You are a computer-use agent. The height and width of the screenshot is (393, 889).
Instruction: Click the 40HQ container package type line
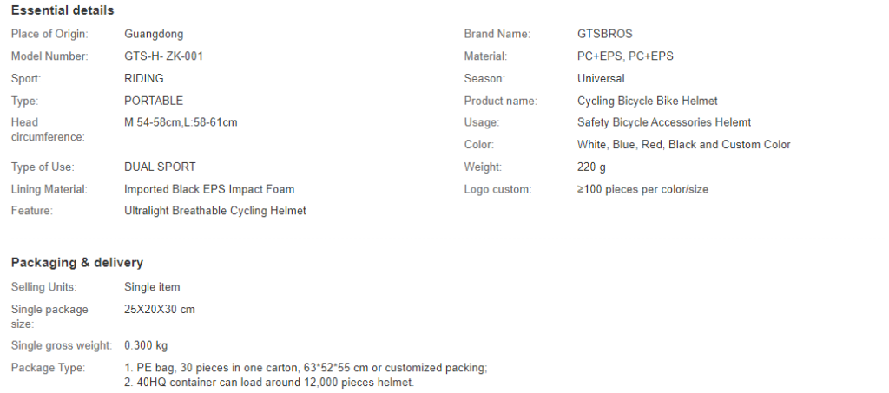(269, 383)
